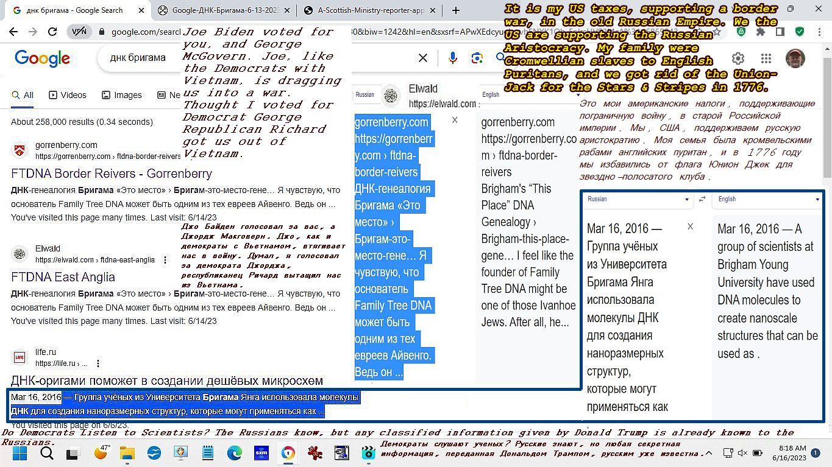Click the browser Forward arrow
This screenshot has width=832, height=467.
click(33, 32)
